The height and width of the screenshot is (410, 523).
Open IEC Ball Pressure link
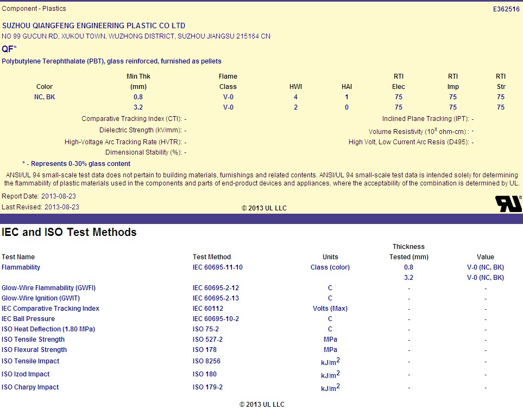[28, 319]
